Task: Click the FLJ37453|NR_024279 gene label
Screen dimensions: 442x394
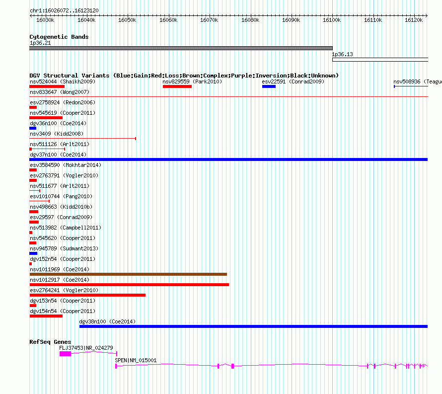Action: tap(86, 348)
